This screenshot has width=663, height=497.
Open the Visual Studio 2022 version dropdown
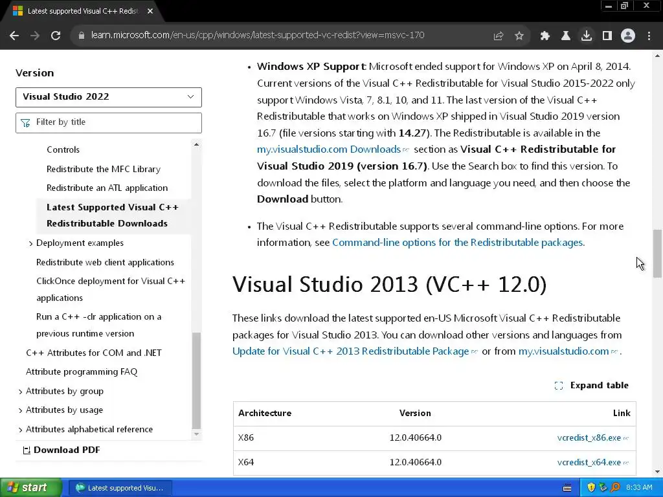[x=109, y=97]
